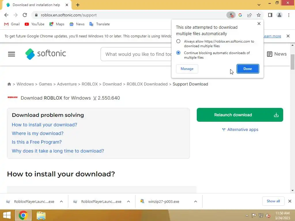
Task: Reload the current page
Action: pos(25,15)
